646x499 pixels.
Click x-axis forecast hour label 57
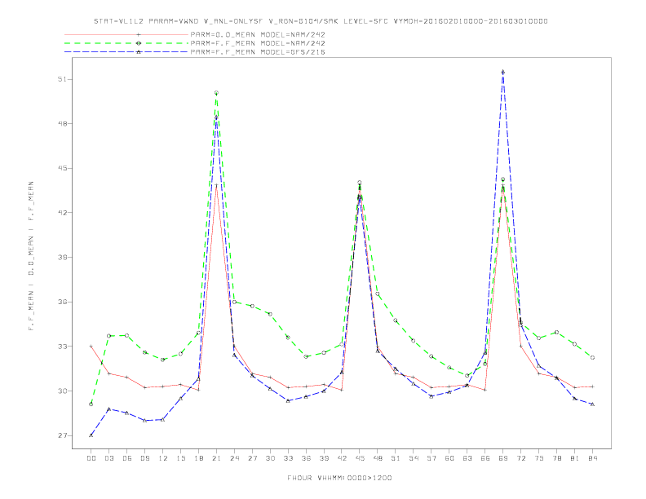point(431,458)
